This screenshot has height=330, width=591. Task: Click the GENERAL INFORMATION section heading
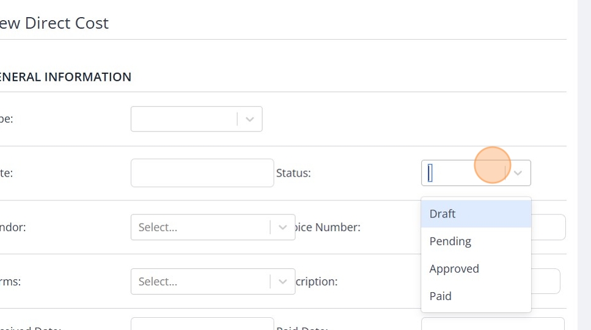[65, 77]
